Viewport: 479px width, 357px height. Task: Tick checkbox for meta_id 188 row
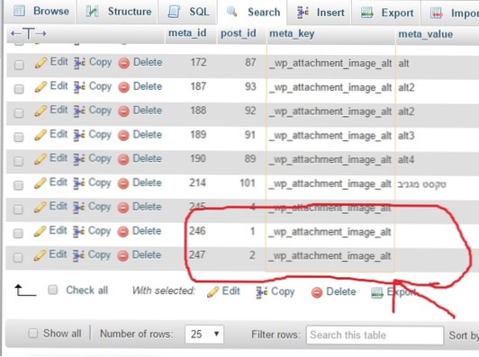pos(19,112)
